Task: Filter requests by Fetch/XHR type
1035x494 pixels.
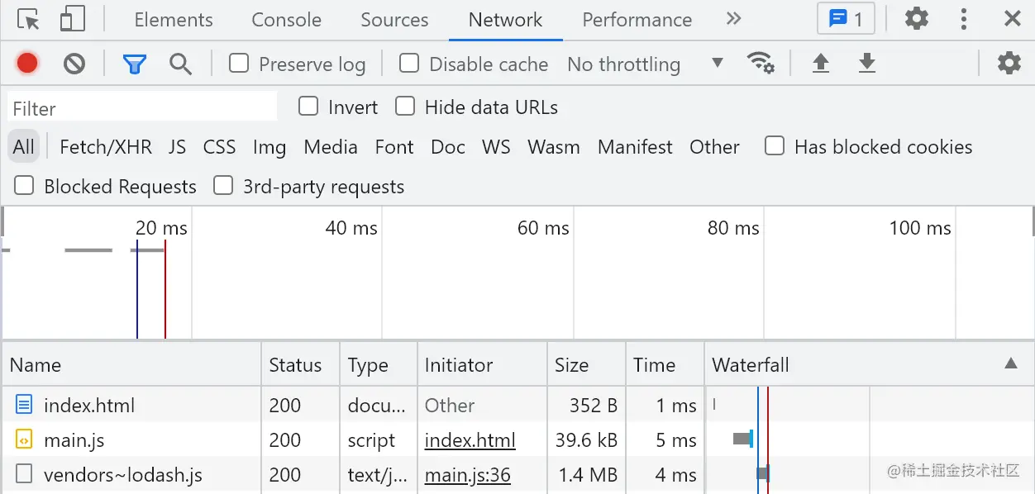Action: tap(106, 147)
